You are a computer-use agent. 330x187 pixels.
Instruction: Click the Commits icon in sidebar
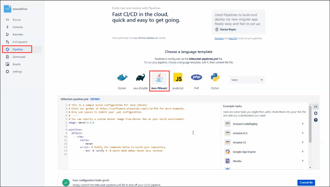coord(7,27)
